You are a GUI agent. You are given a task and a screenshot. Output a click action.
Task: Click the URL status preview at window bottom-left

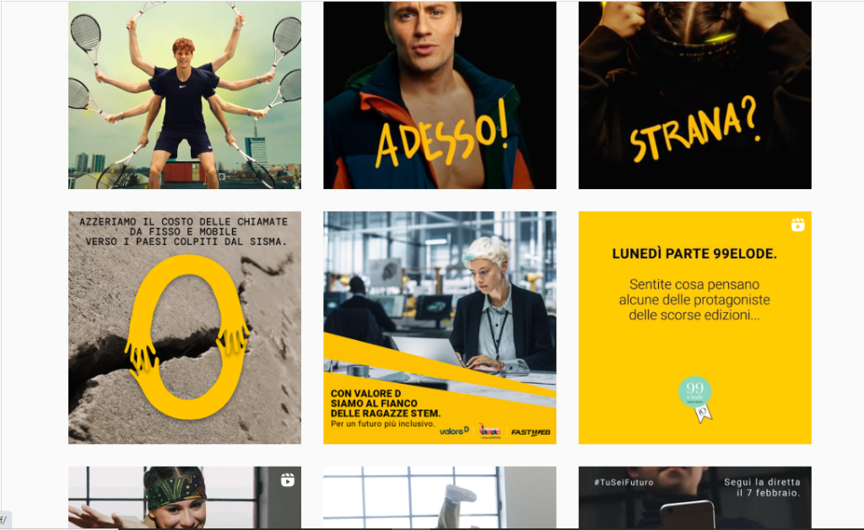[x=5, y=520]
